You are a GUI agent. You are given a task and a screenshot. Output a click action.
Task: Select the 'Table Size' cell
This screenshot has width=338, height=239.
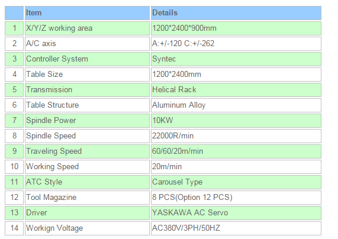tap(87, 75)
